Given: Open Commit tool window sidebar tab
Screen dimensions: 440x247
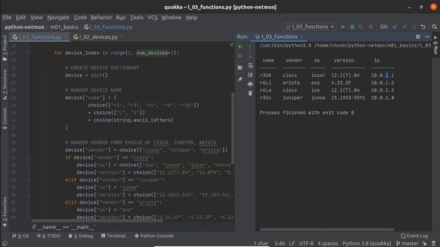Looking at the screenshot, I should click(x=5, y=119).
